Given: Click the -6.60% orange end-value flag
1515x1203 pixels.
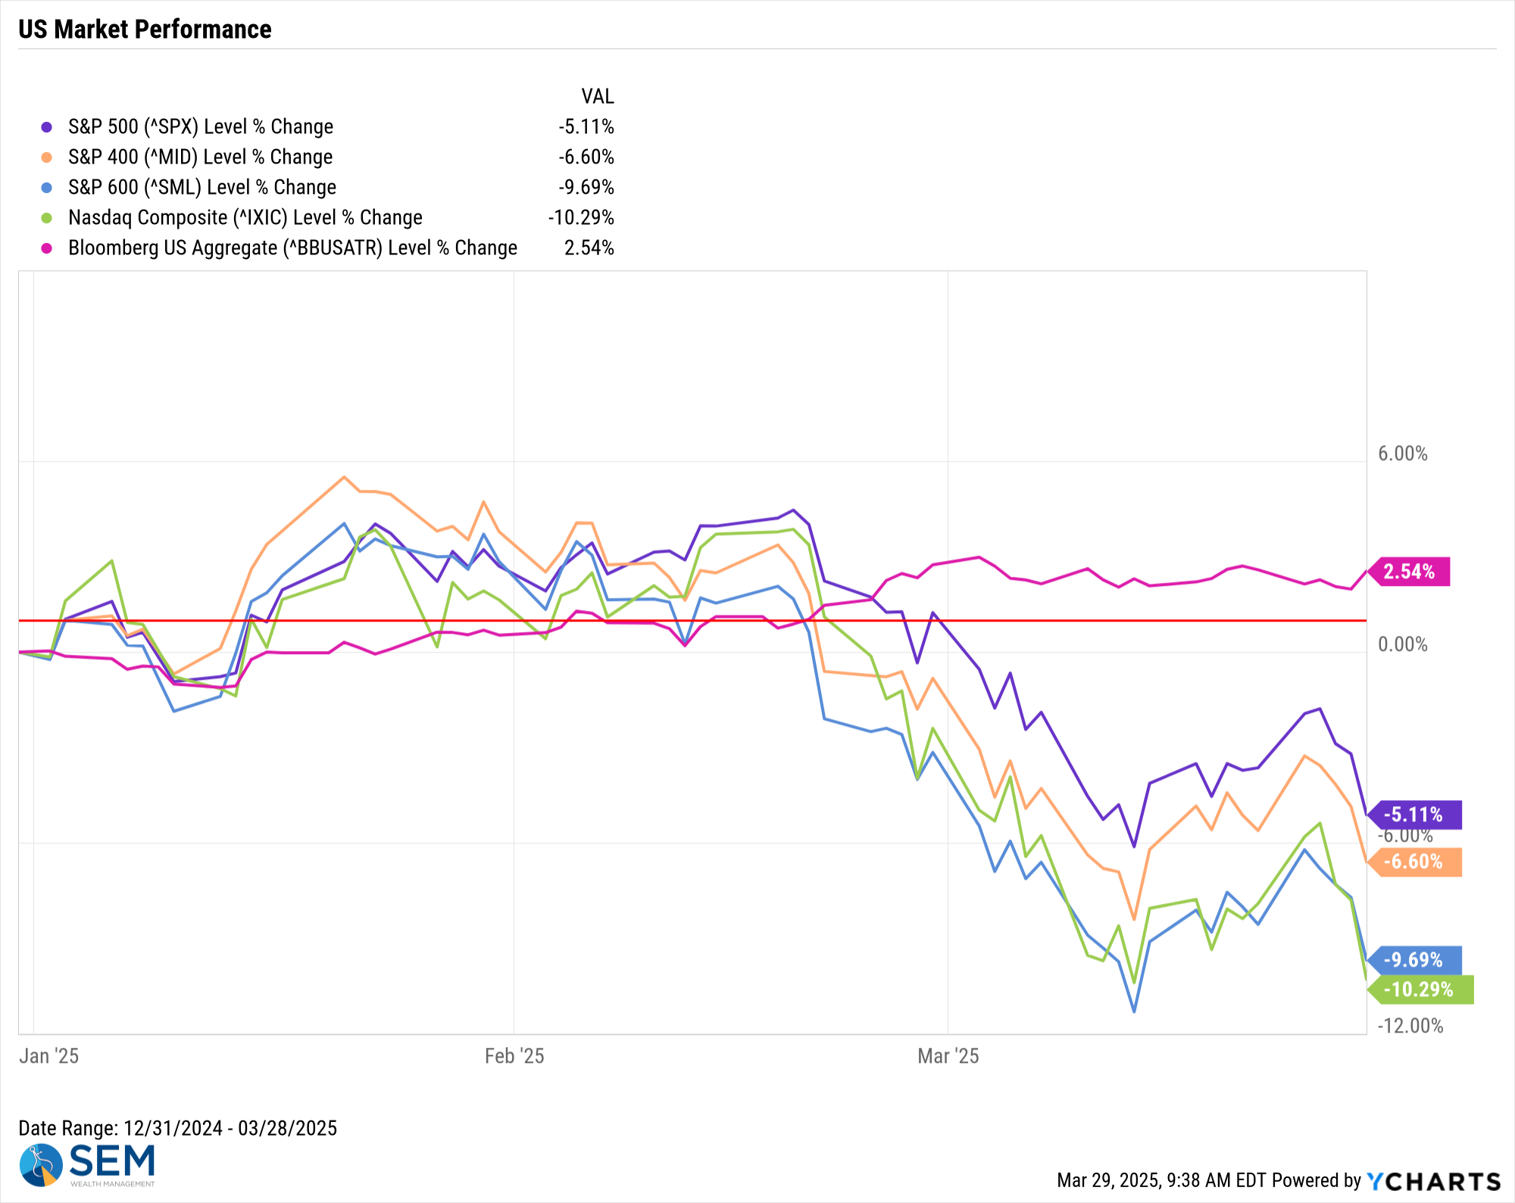Looking at the screenshot, I should tap(1413, 862).
